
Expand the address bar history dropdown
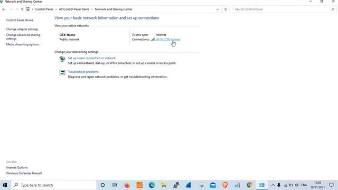[x=218, y=9]
